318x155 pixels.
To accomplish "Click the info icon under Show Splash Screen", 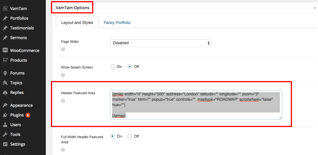I will click(63, 75).
